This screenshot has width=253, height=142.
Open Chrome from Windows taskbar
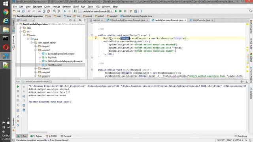6,12
